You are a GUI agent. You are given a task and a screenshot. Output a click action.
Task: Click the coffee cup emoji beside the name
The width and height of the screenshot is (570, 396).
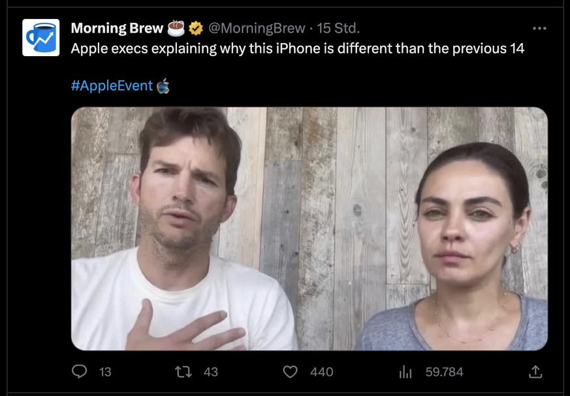176,28
